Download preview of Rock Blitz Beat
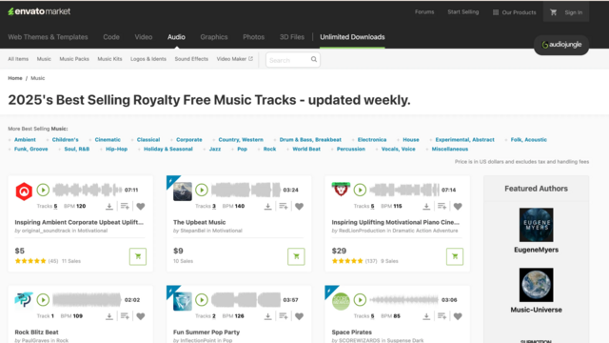This screenshot has height=343, width=609. (x=109, y=316)
